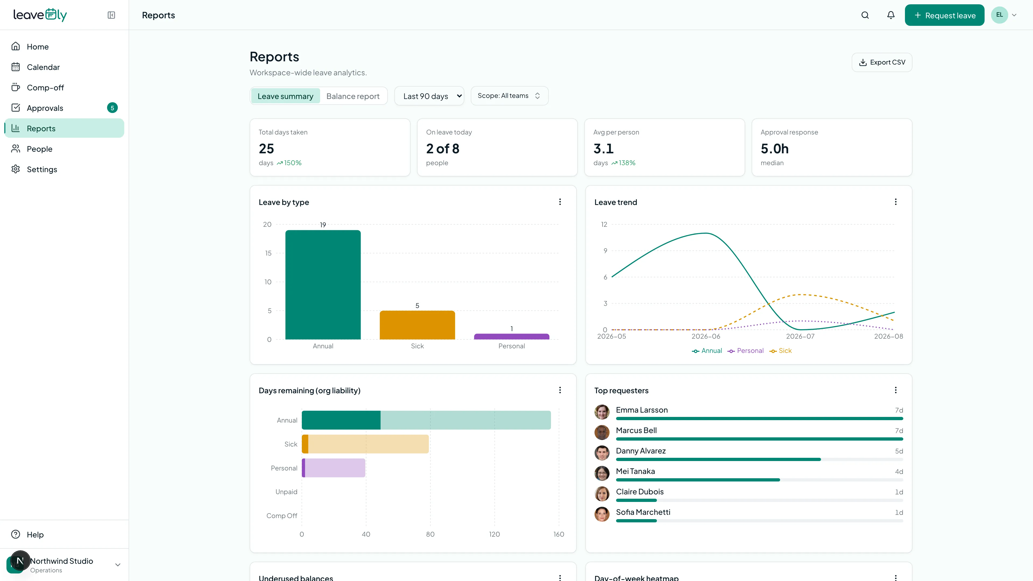The image size is (1033, 581).
Task: Go to Calendar in sidebar
Action: point(64,67)
